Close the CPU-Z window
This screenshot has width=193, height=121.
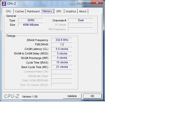97,3
